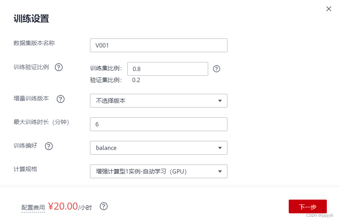Click help icon beside 训练集比例 input

click(216, 69)
